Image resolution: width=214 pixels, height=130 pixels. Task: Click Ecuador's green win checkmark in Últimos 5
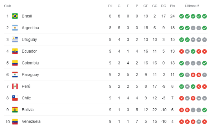(193, 51)
